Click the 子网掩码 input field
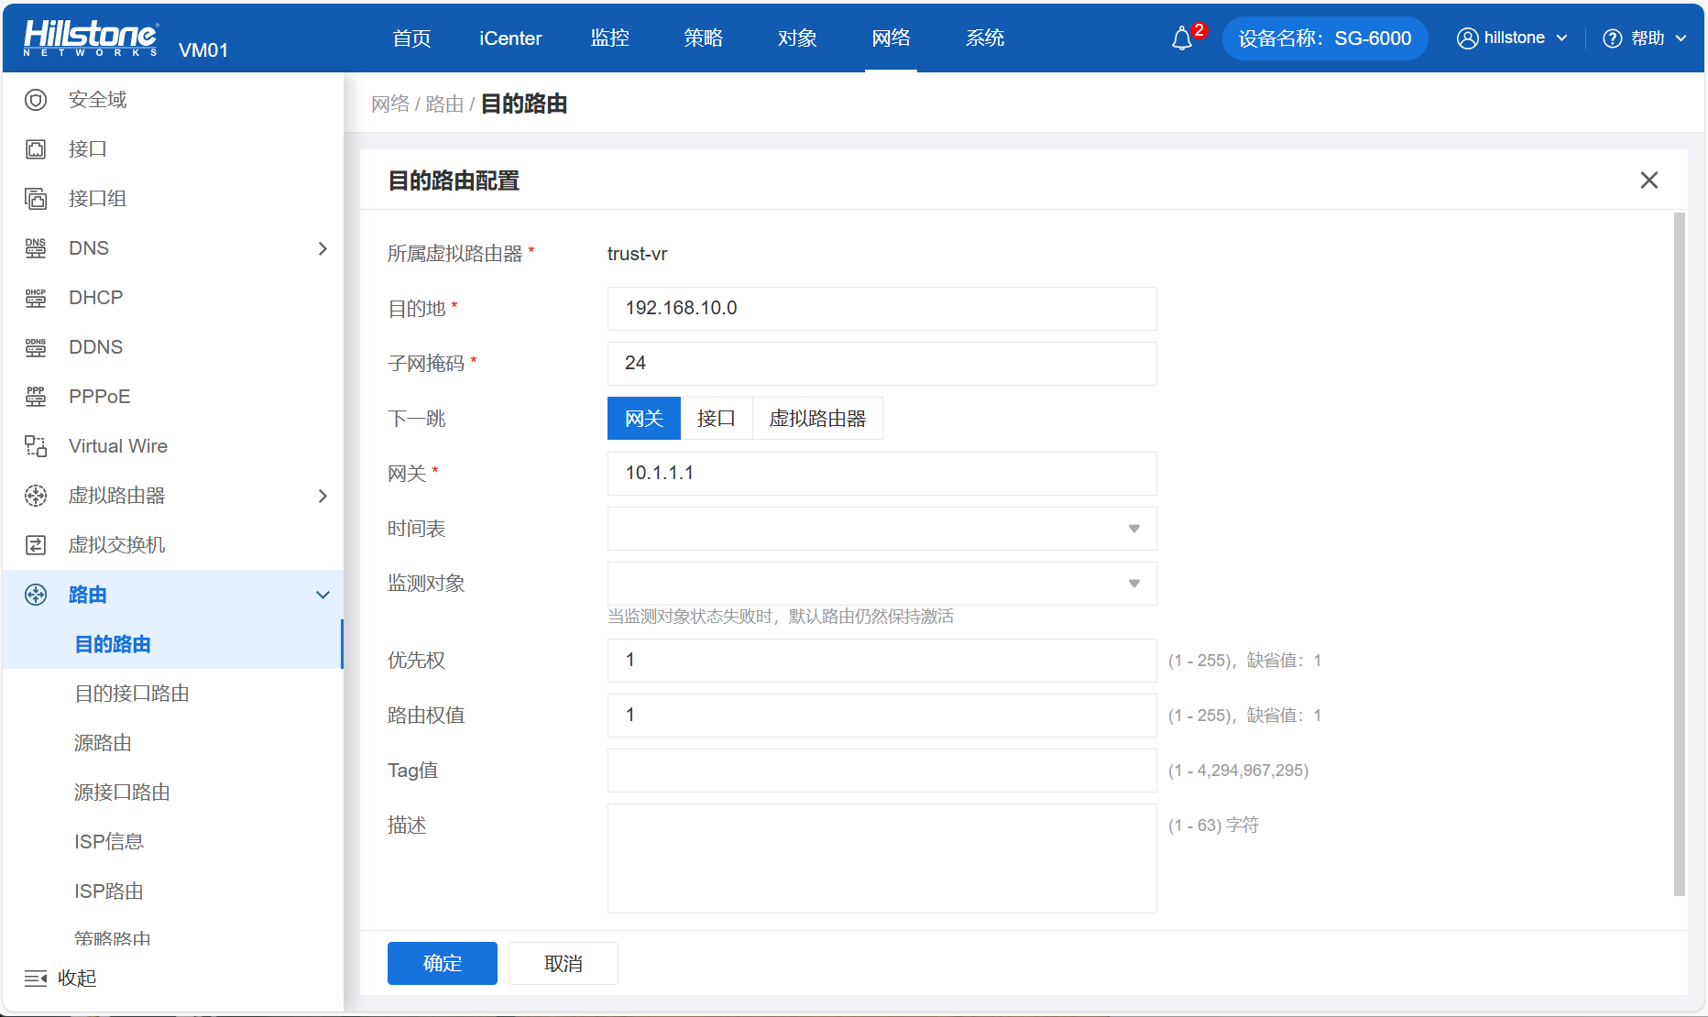This screenshot has height=1017, width=1708. point(882,364)
